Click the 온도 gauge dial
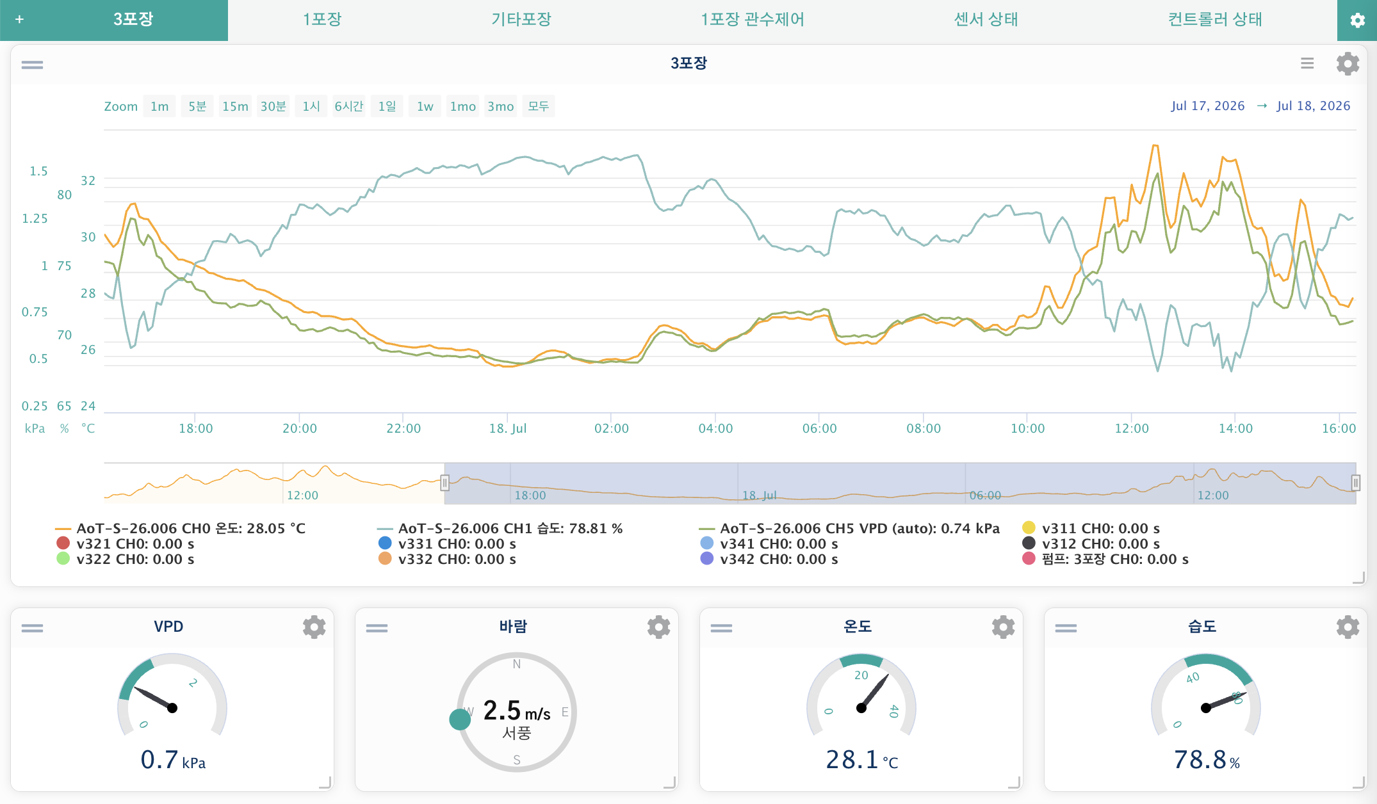1377x804 pixels. point(861,696)
